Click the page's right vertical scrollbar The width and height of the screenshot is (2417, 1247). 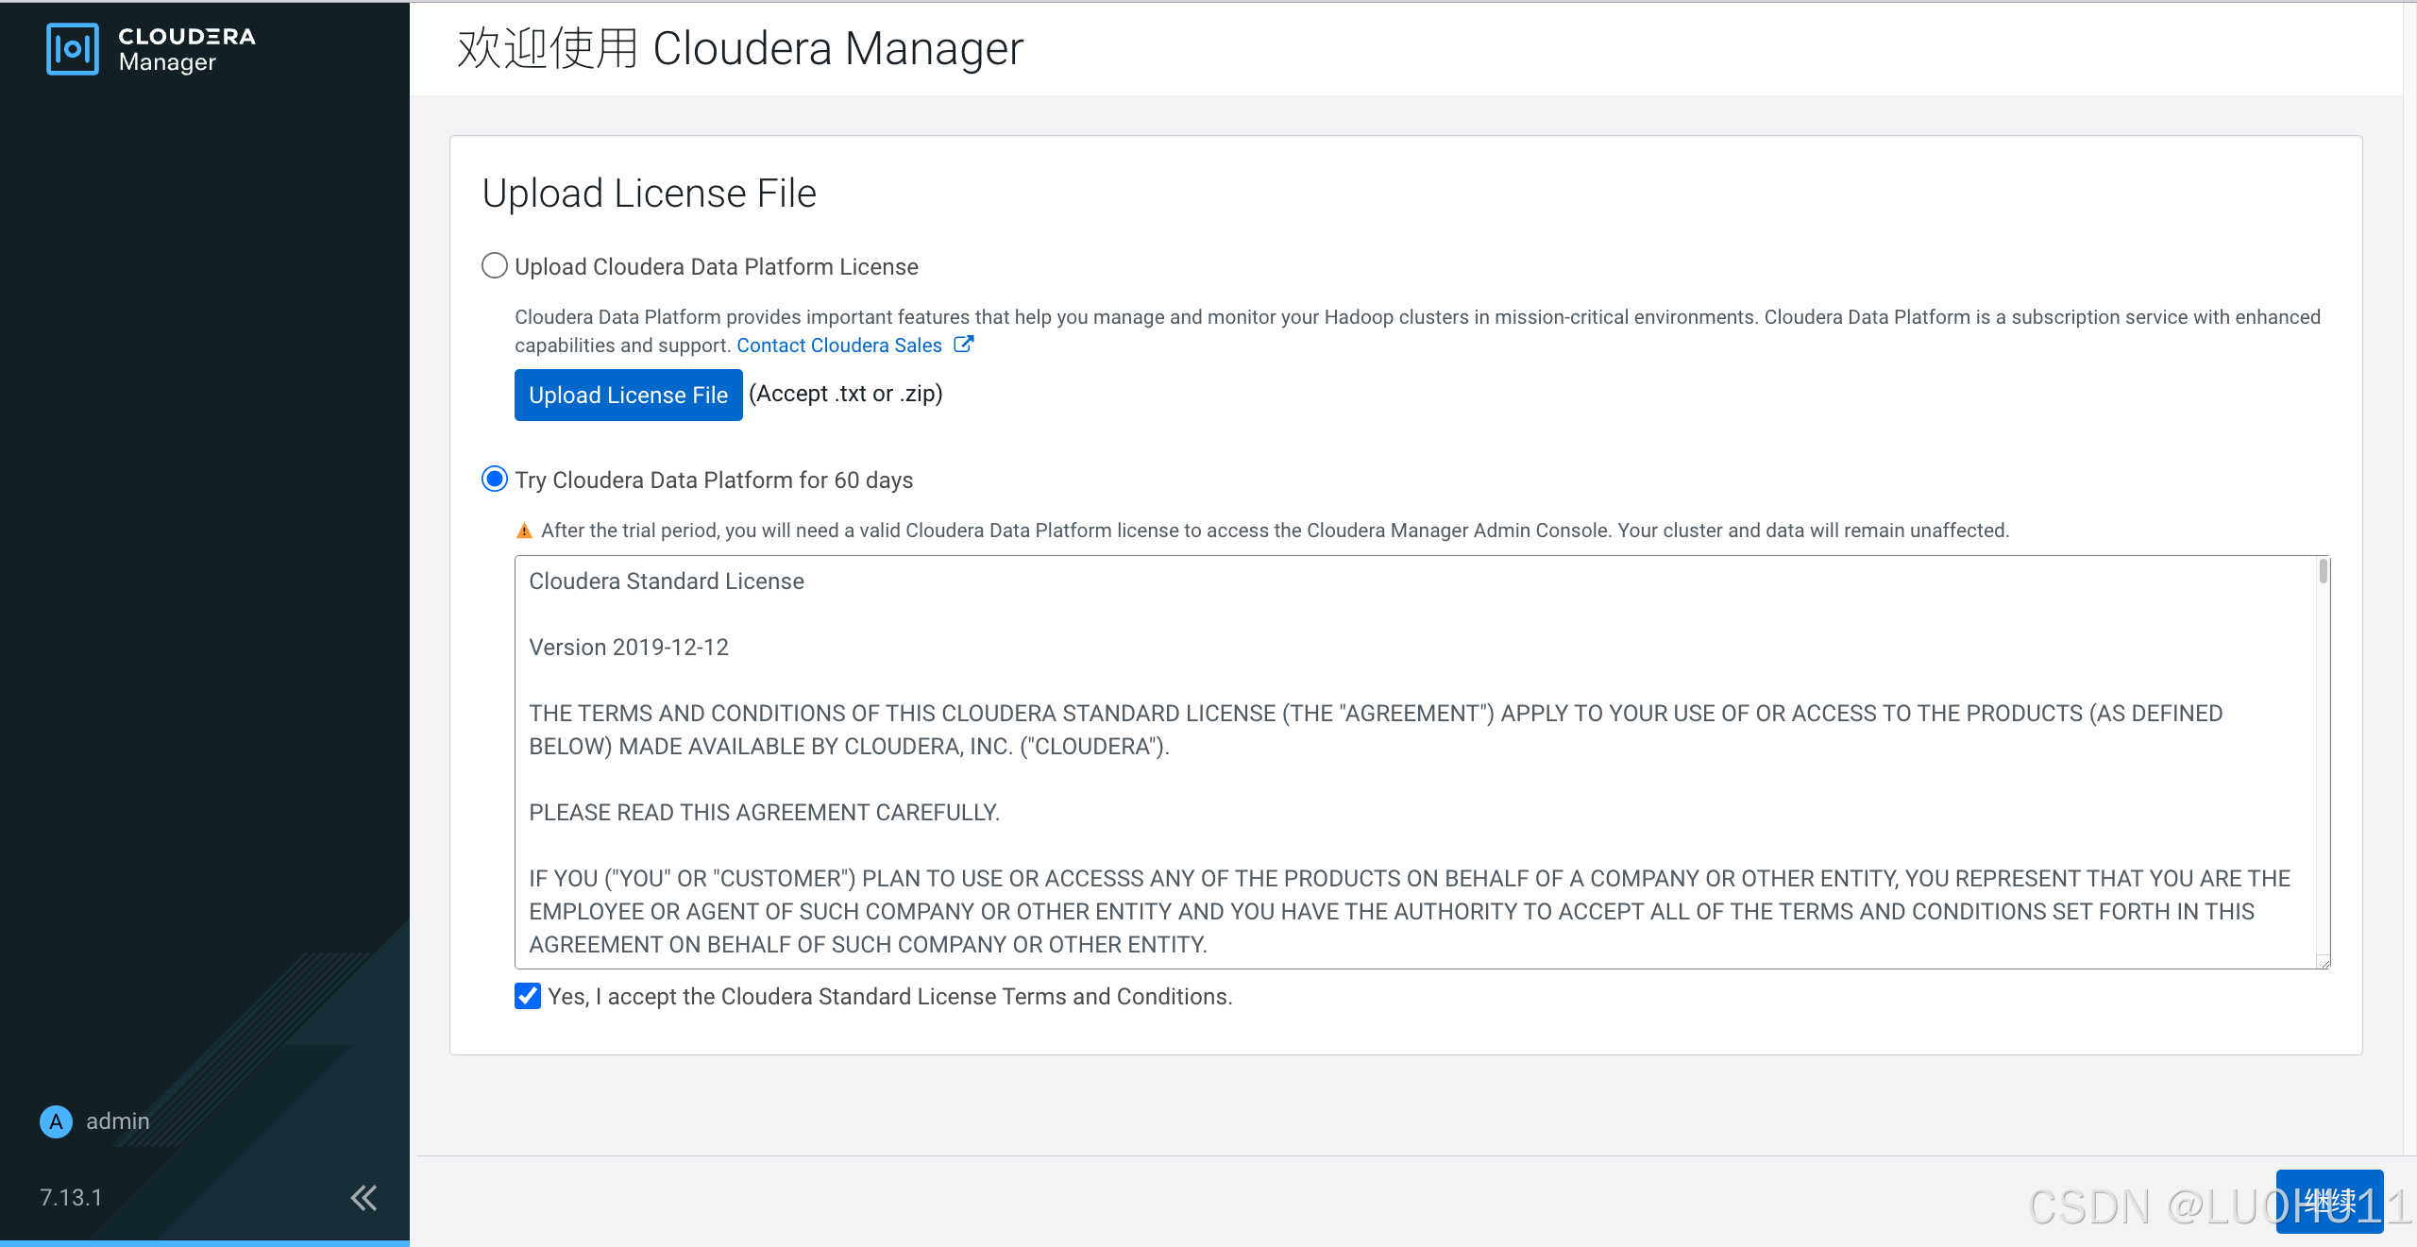coord(2409,566)
